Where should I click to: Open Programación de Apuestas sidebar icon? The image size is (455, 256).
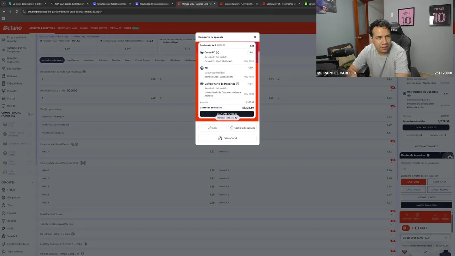3,39
